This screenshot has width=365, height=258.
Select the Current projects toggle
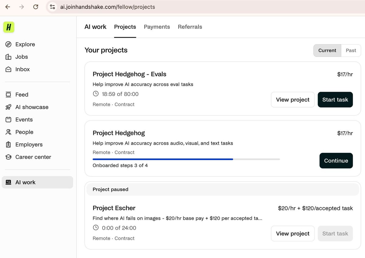click(x=327, y=50)
